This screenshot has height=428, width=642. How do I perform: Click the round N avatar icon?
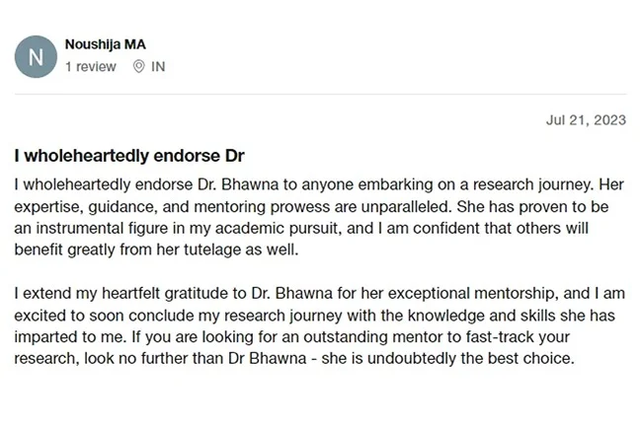click(x=36, y=57)
